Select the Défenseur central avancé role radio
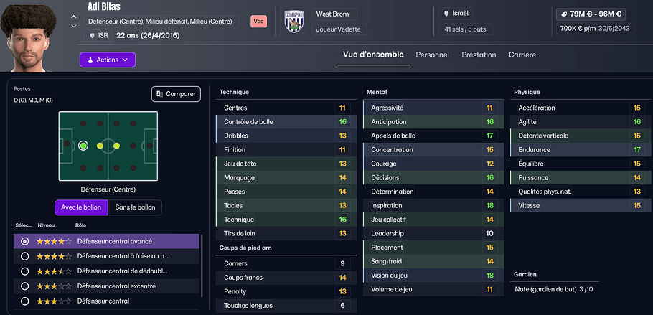 point(25,241)
